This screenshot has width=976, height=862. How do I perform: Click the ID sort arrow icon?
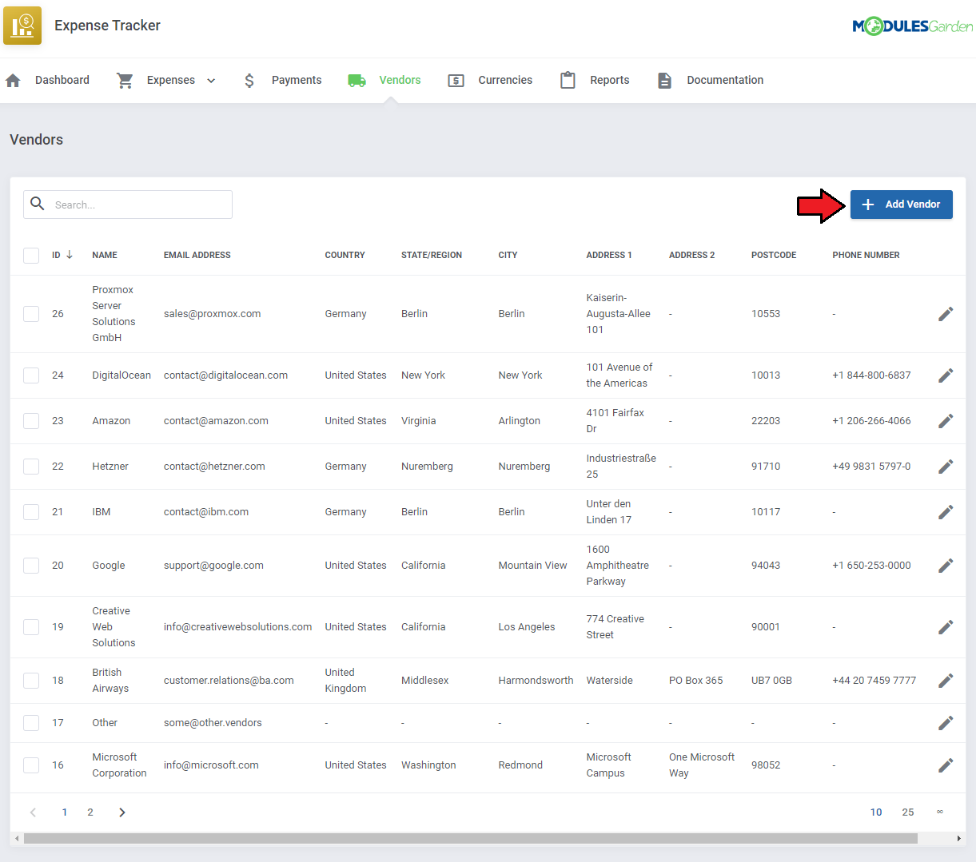[70, 255]
